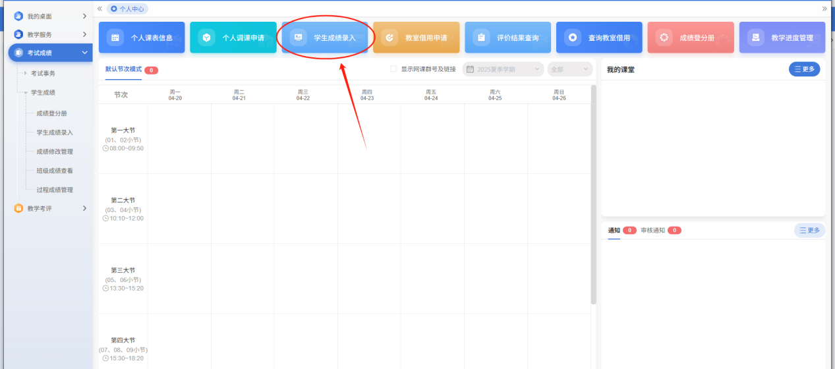This screenshot has height=369, width=835.
Task: Click 更多 button in 我的课堂 panel
Action: 804,69
